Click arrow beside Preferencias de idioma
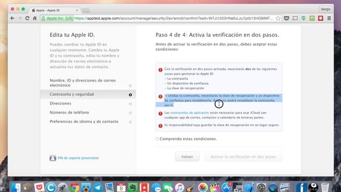 coord(130,122)
